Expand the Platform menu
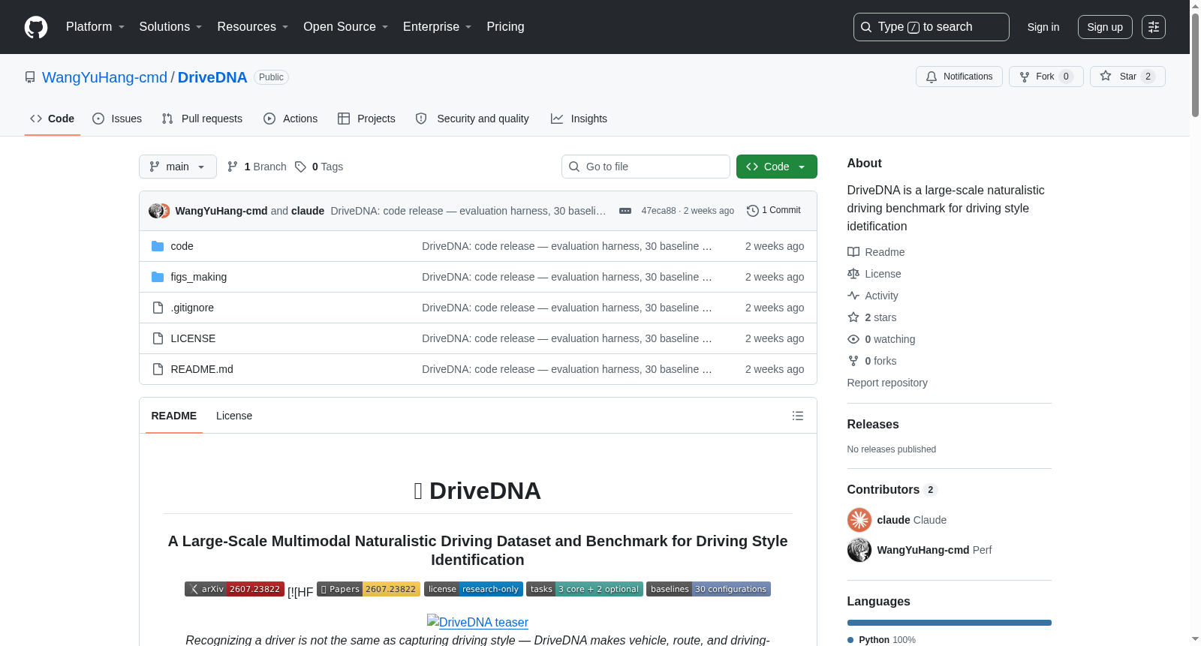Viewport: 1201px width, 646px height. click(x=95, y=27)
